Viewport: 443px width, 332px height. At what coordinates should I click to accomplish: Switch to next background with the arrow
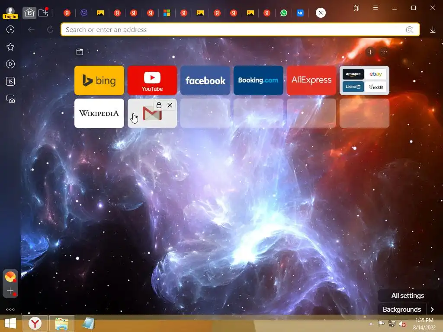[432, 310]
